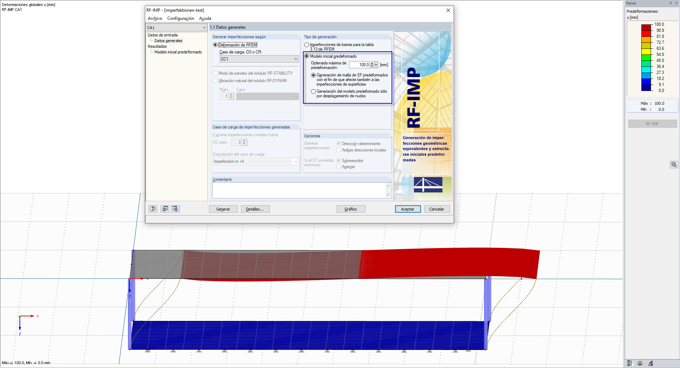
Task: Click the dark red 100.0 legend swatch
Action: coord(646,28)
